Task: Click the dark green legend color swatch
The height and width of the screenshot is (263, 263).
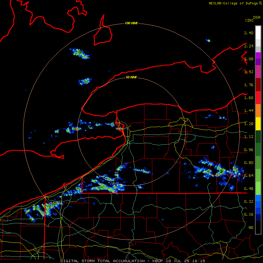Action: pos(258,136)
